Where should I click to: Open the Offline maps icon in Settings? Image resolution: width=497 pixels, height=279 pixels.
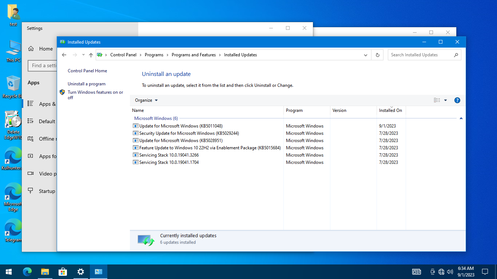pyautogui.click(x=31, y=139)
